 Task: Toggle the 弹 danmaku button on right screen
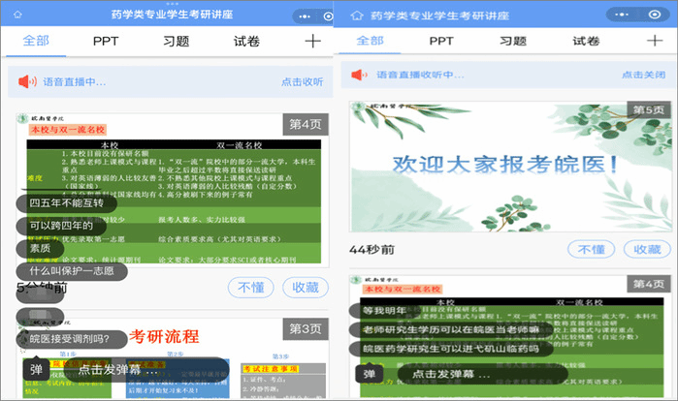369,374
